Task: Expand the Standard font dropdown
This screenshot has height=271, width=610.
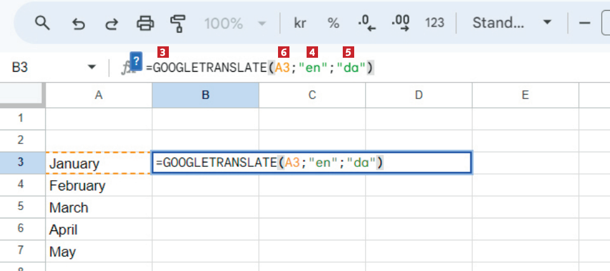Action: click(511, 23)
